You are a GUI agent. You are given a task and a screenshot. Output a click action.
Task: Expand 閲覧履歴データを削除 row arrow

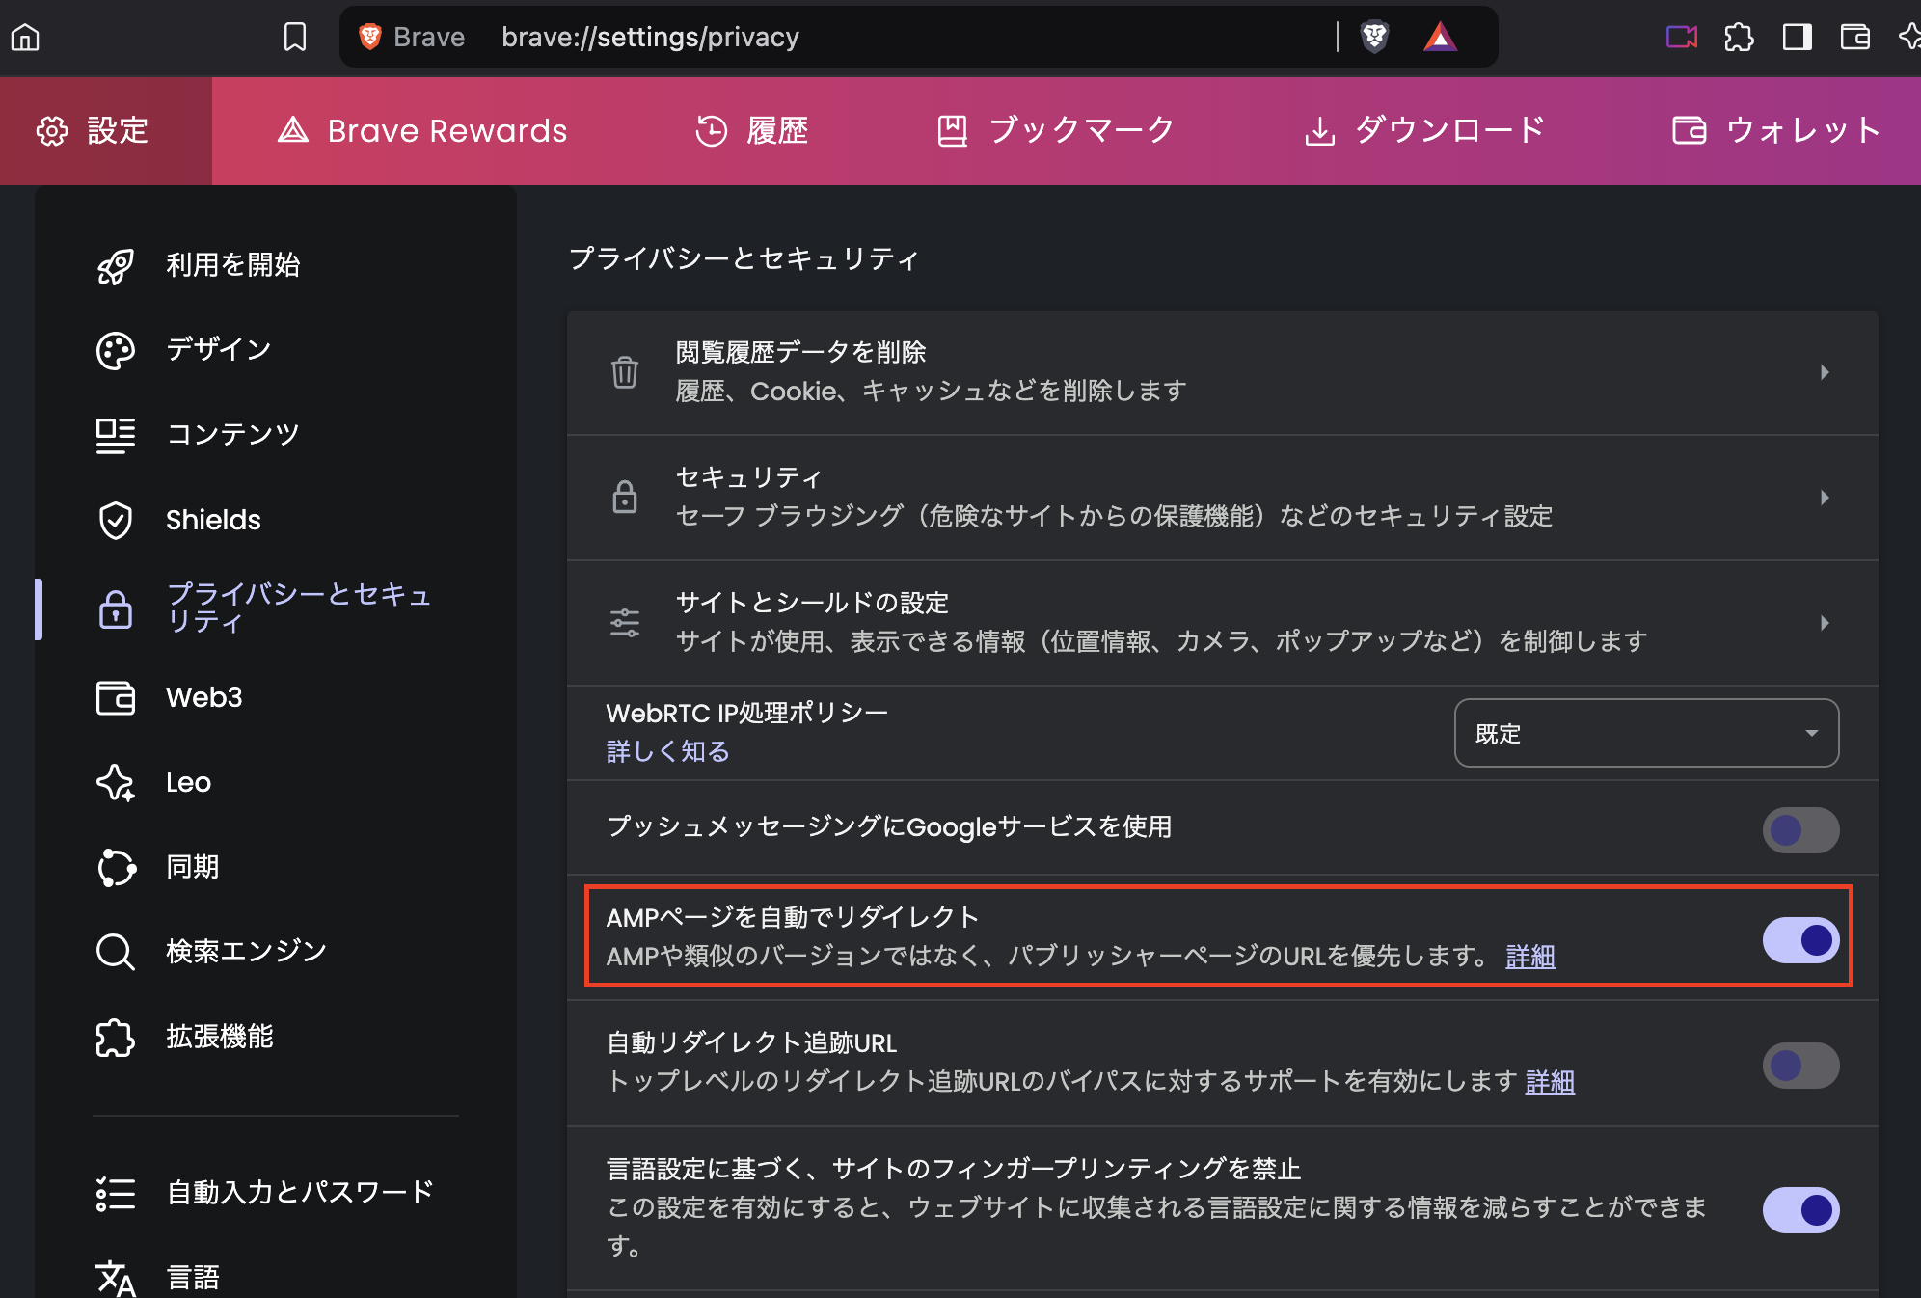[x=1825, y=372]
